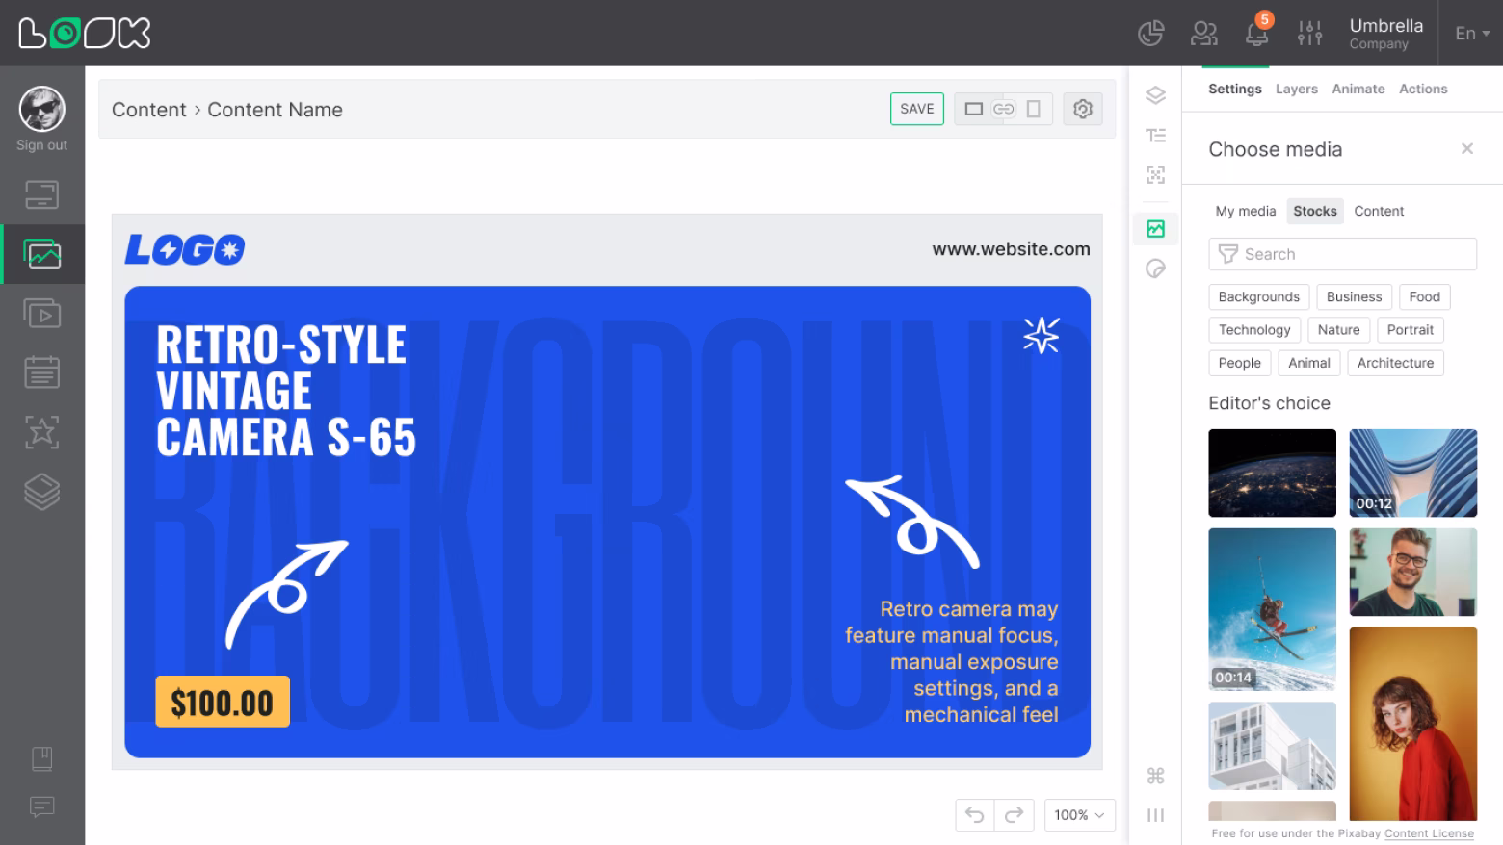This screenshot has width=1503, height=845.
Task: Open the chat feedback icon in the sidebar
Action: tap(42, 807)
